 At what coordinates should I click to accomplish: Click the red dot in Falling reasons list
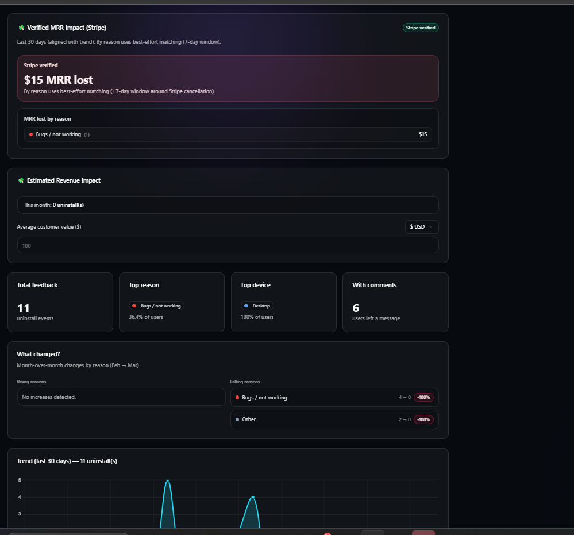click(237, 397)
